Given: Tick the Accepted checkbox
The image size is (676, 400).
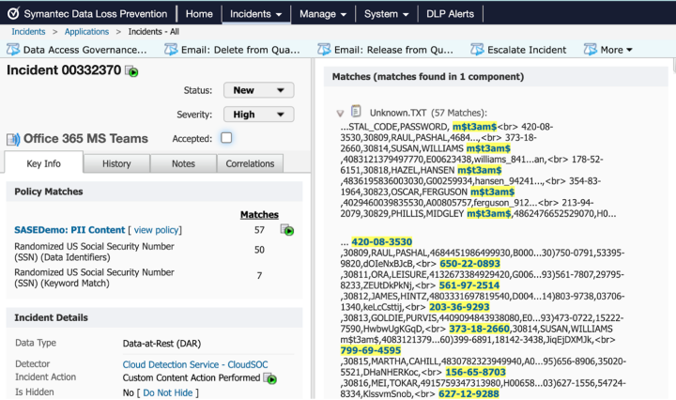Looking at the screenshot, I should (x=226, y=138).
